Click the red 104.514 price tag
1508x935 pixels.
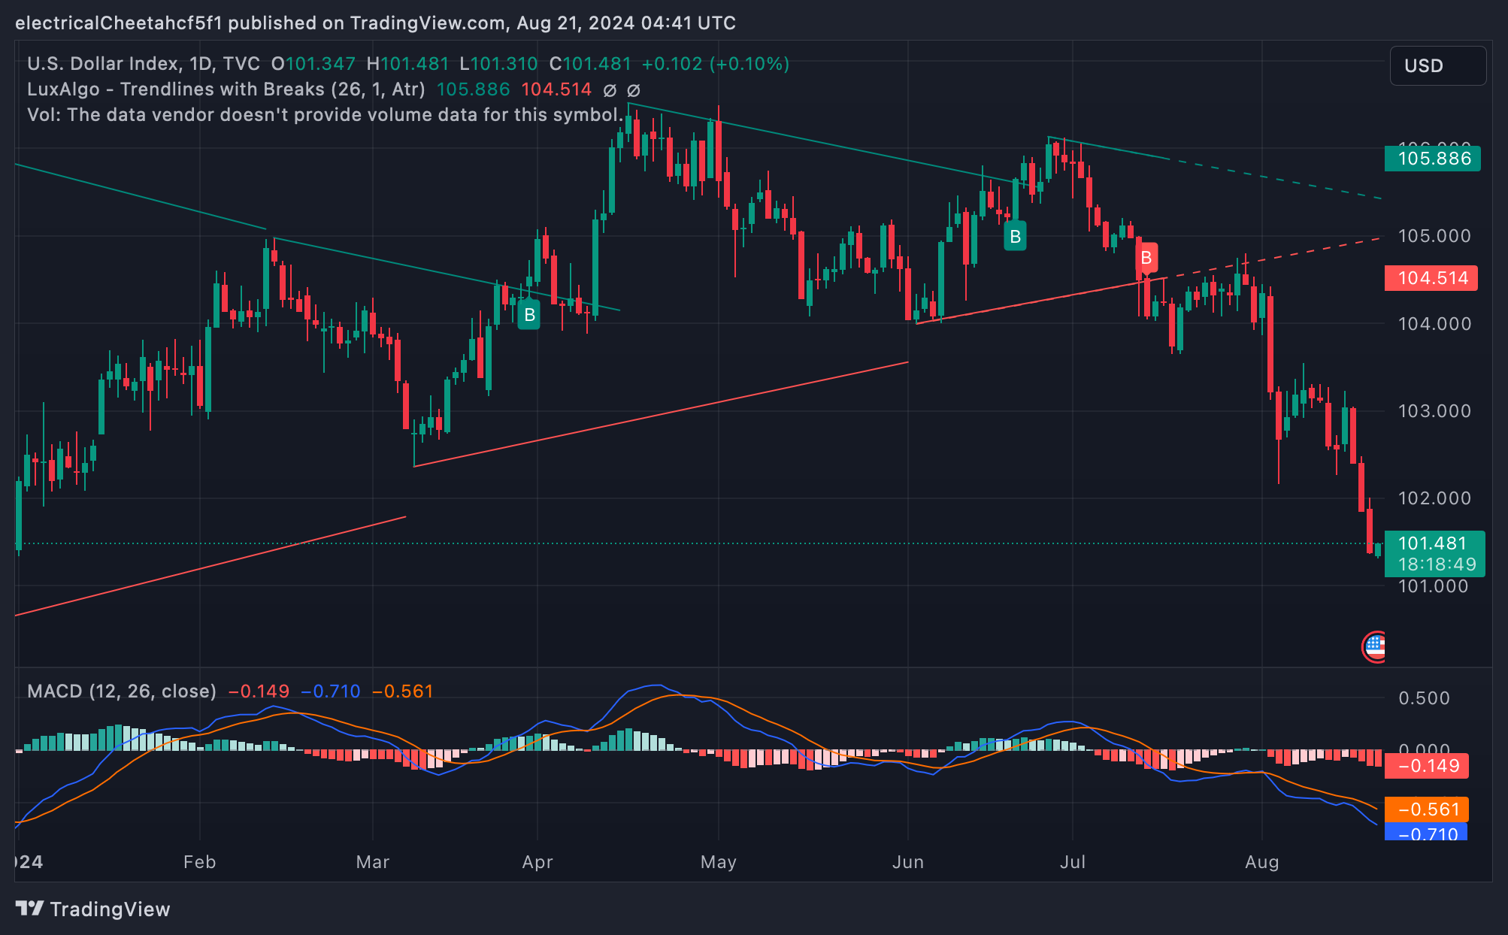1431,277
